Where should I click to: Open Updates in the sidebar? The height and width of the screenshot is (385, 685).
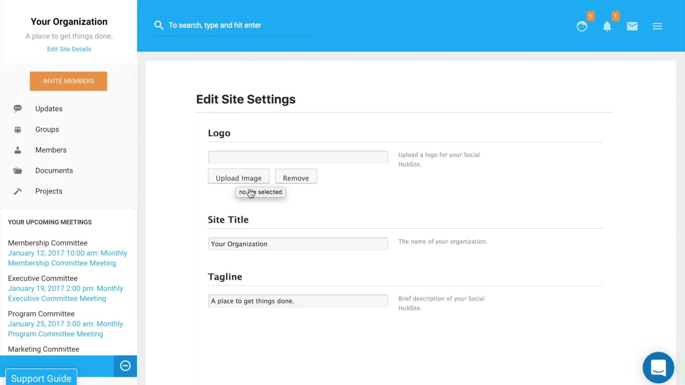(49, 109)
